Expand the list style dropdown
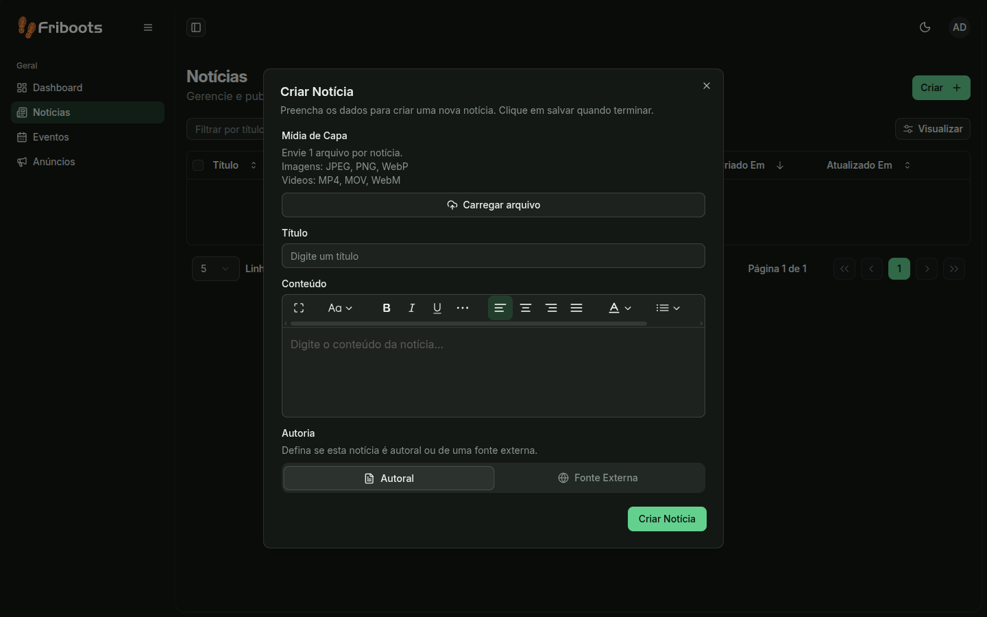Screen dimensions: 987x617 coord(668,308)
